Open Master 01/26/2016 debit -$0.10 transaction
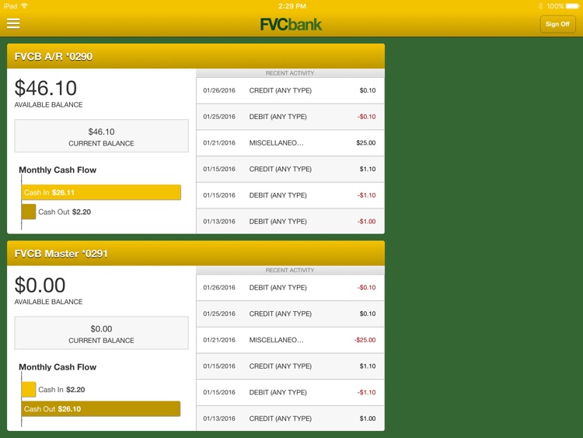This screenshot has width=583, height=438. tap(290, 288)
